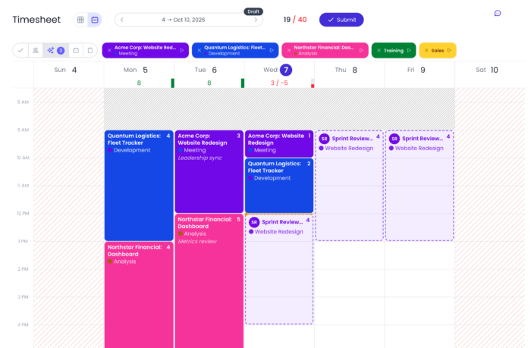This screenshot has height=348, width=531.
Task: Remove the Acme Corp Website Redesign chip
Action: tap(109, 51)
